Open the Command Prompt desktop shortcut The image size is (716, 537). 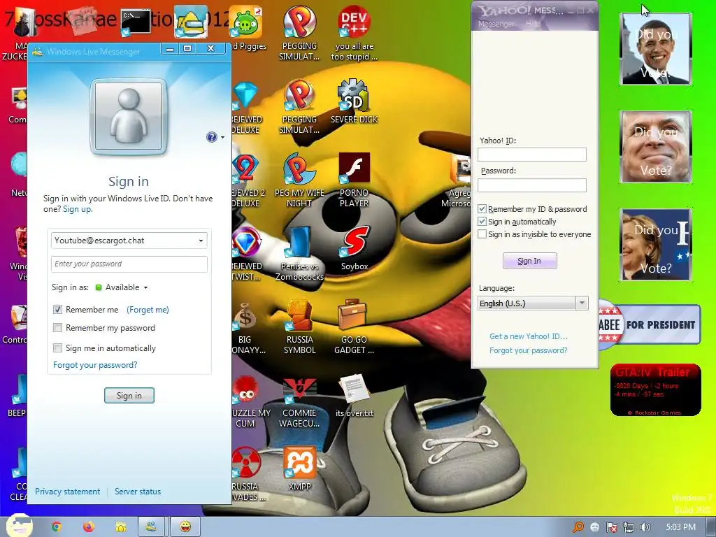pyautogui.click(x=136, y=22)
